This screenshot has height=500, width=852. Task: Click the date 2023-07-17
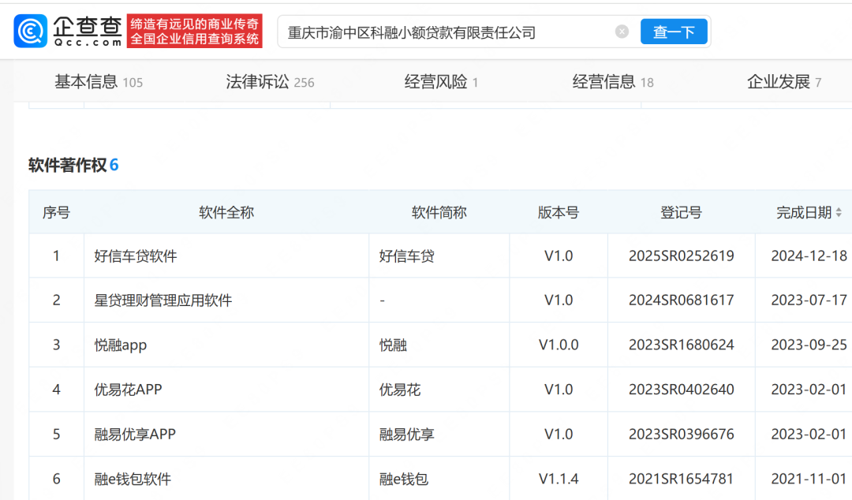[809, 300]
